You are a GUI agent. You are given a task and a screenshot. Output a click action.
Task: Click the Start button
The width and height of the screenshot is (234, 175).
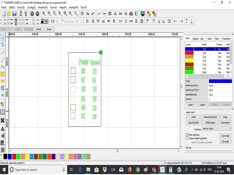pos(194,117)
